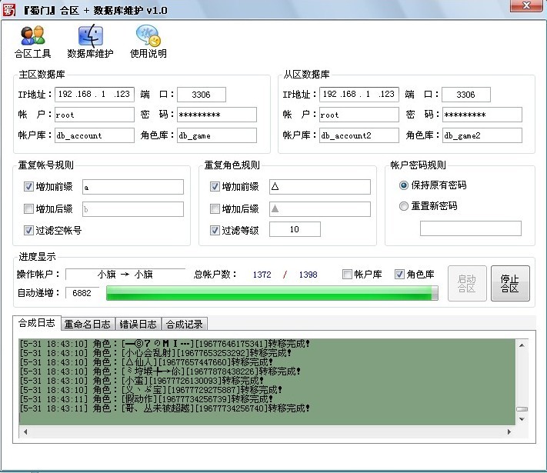Toggle 过滤等级 checkbox
Image resolution: width=547 pixels, height=473 pixels.
(x=215, y=230)
